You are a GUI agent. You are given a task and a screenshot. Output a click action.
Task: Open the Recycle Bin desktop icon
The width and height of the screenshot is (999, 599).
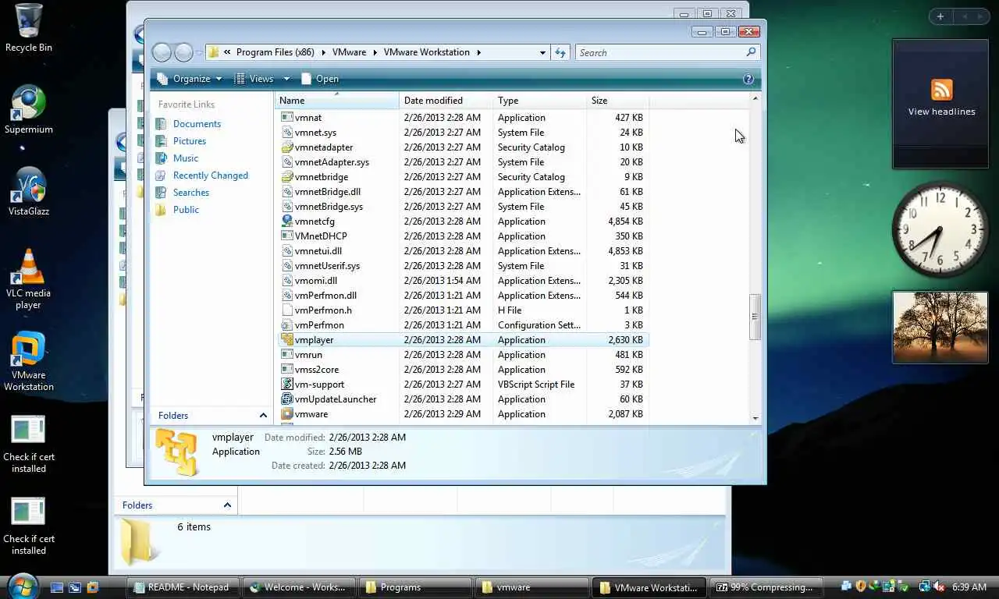pyautogui.click(x=29, y=28)
